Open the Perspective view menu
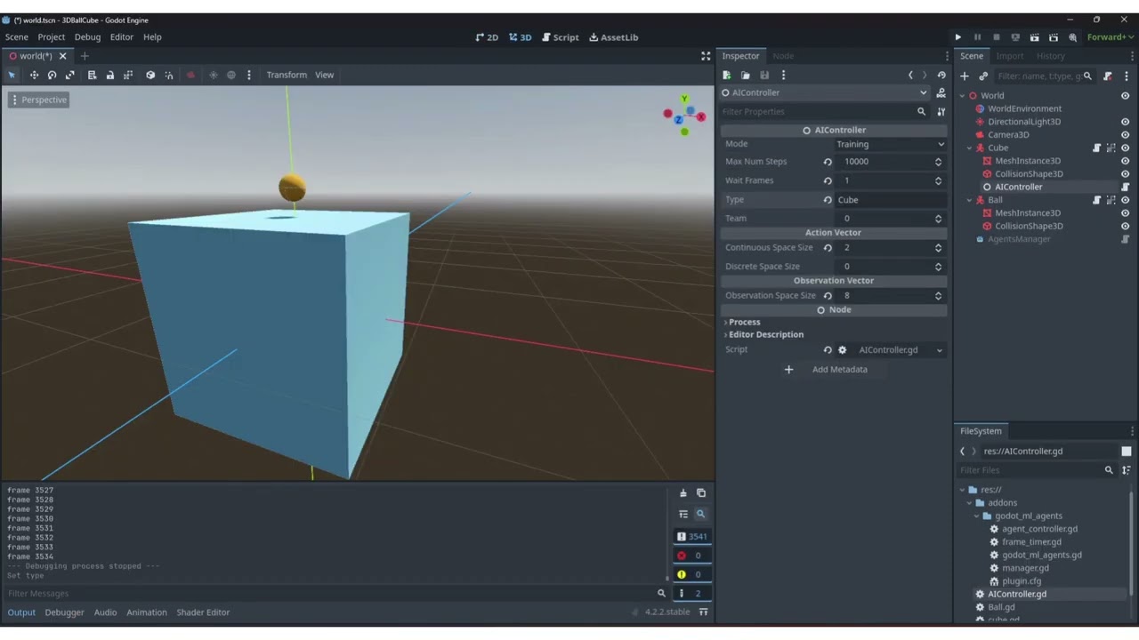The width and height of the screenshot is (1139, 640). coord(39,100)
